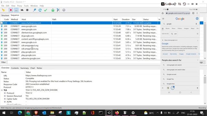The width and height of the screenshot is (207, 116).
Task: Open Windows Settings gear in taskbar
Action: click(133, 113)
